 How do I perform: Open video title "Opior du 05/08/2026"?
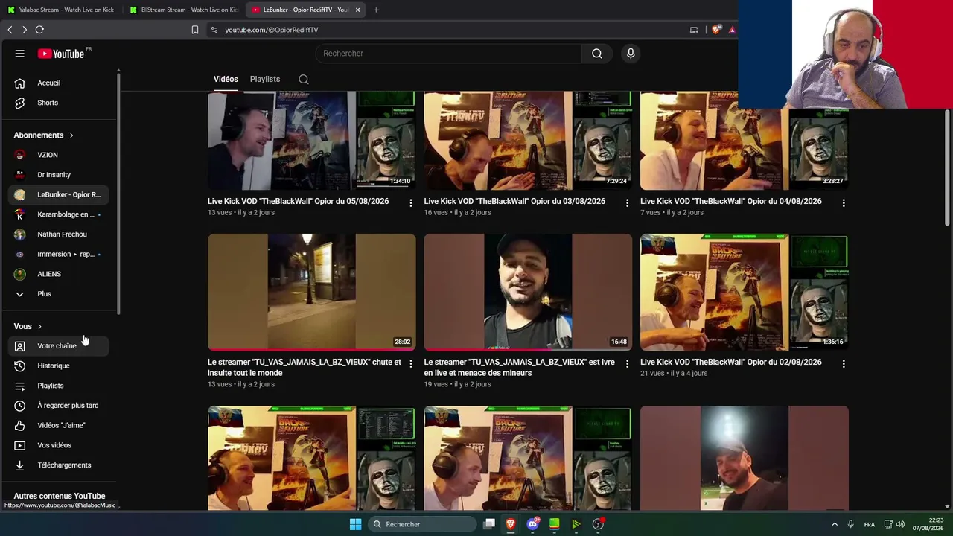coord(299,201)
